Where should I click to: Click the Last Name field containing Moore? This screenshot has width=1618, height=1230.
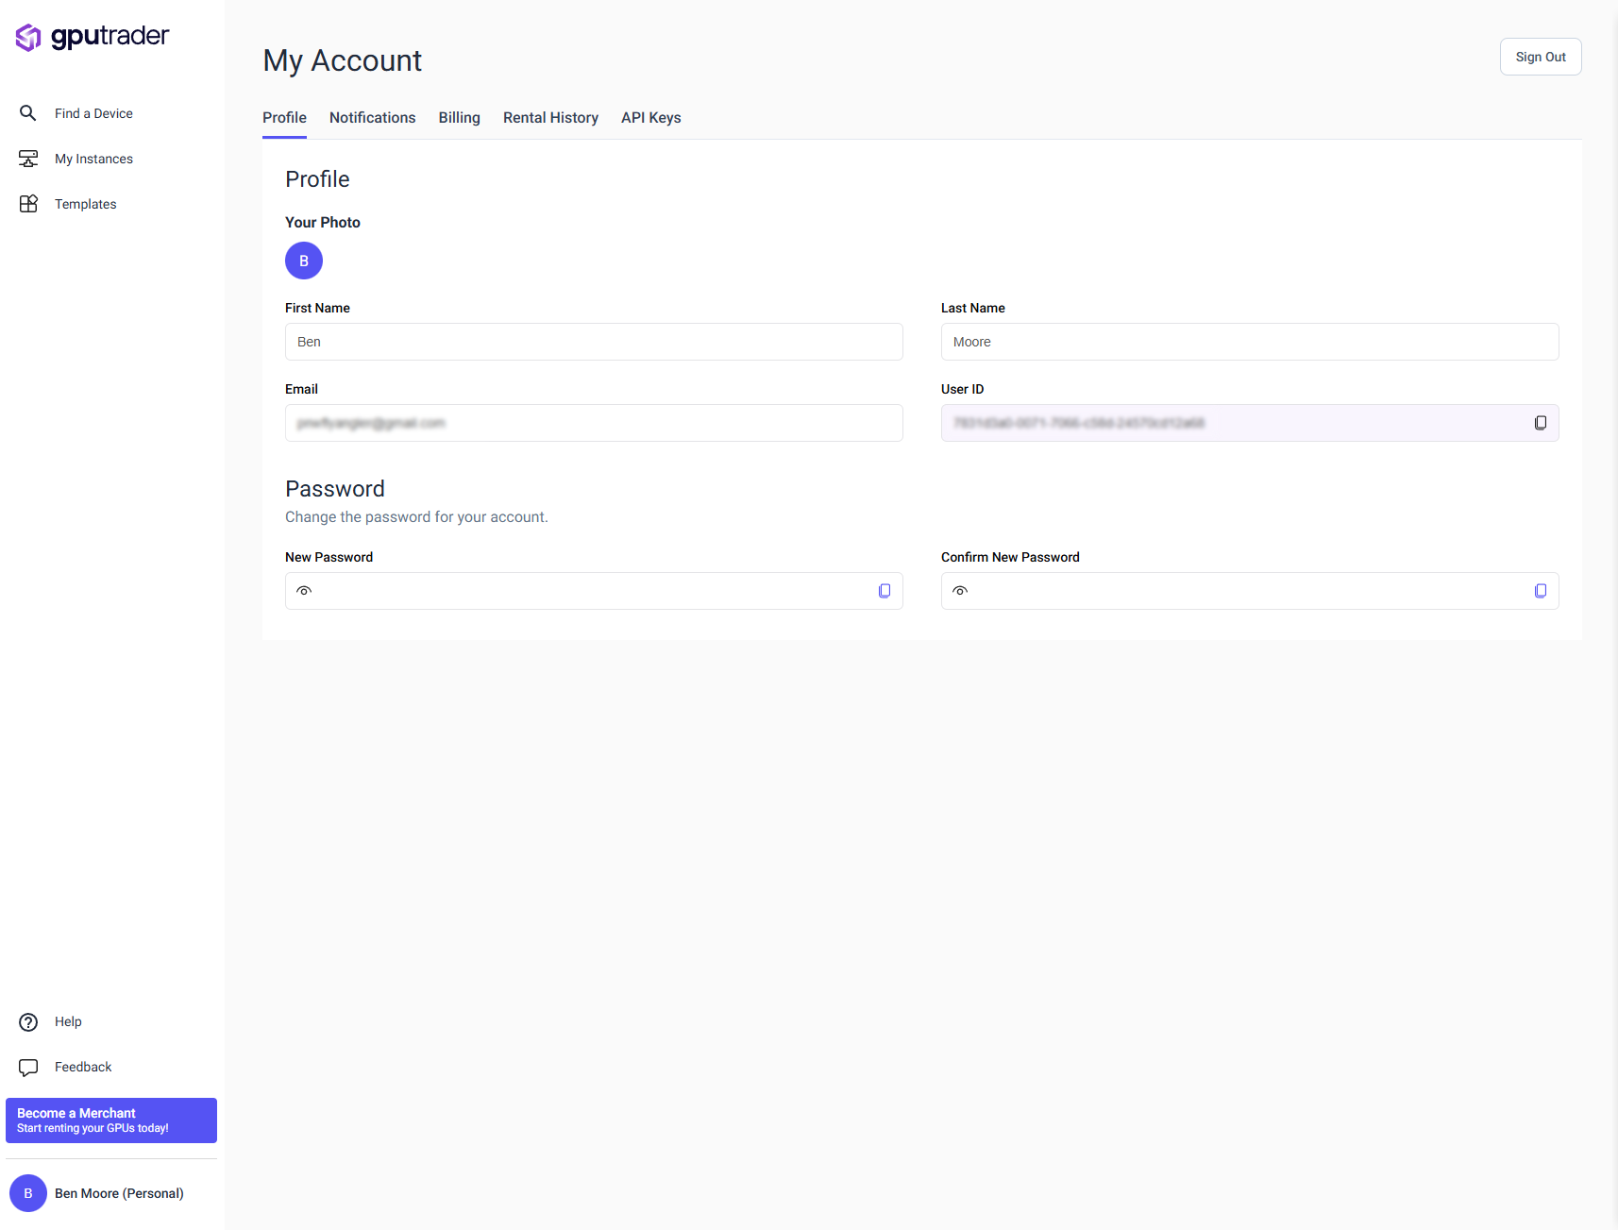(1250, 342)
